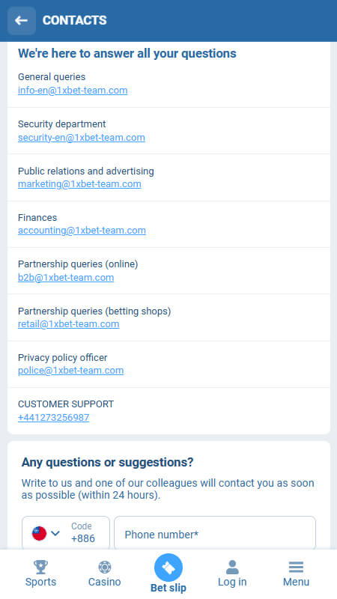
Task: Switch to the Casino tab label
Action: coord(104,583)
